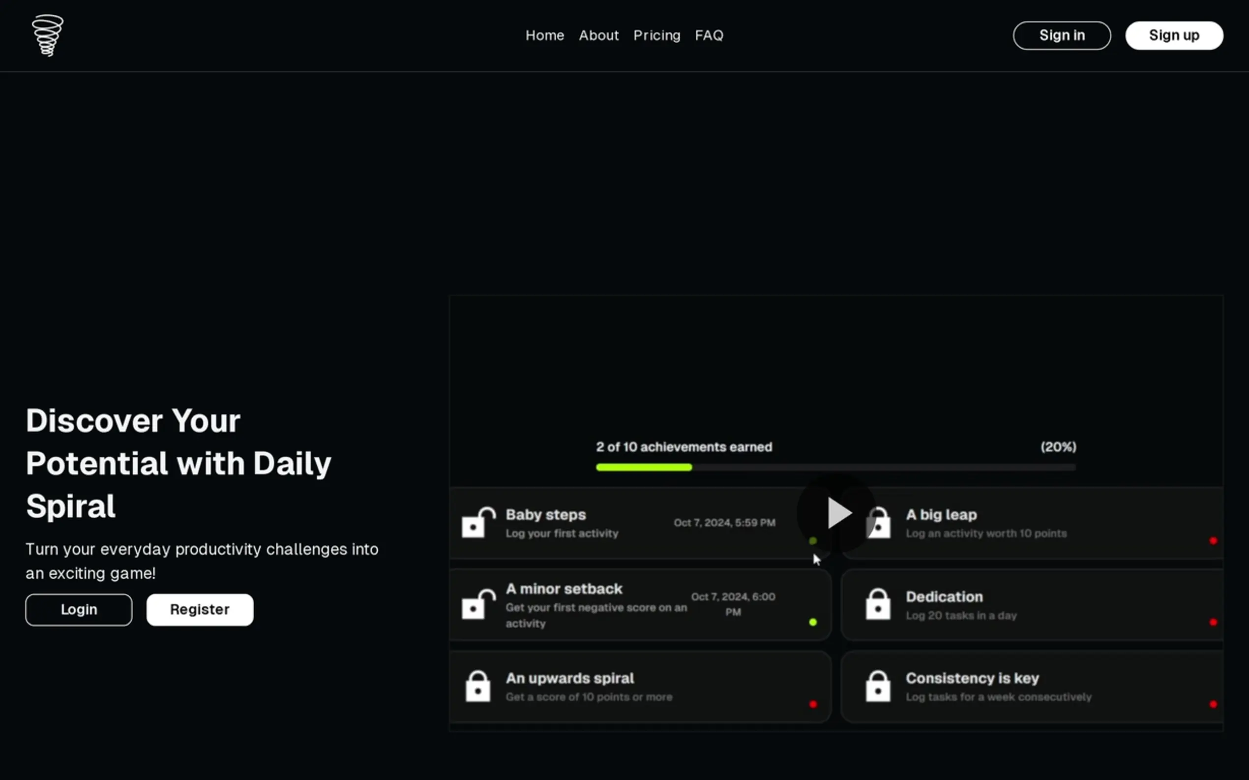The width and height of the screenshot is (1249, 780).
Task: Click the red dot on A big leap
Action: [1213, 541]
